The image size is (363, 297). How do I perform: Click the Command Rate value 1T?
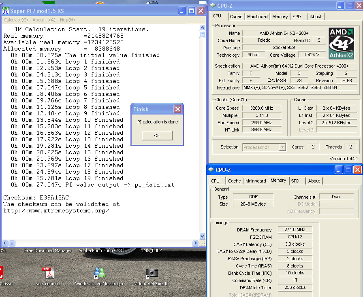295,280
